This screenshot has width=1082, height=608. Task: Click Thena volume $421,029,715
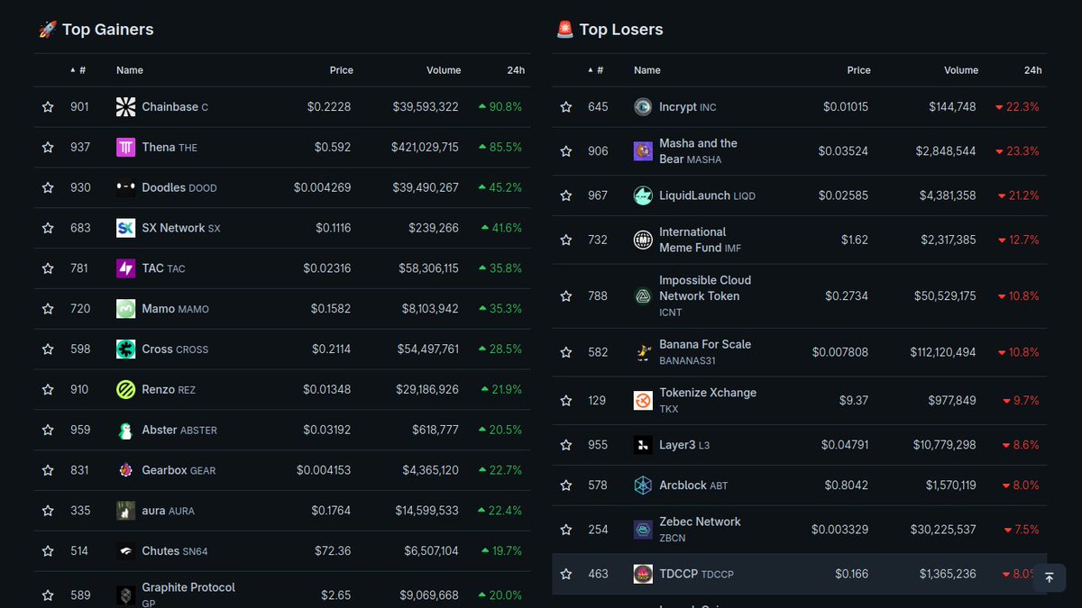425,148
